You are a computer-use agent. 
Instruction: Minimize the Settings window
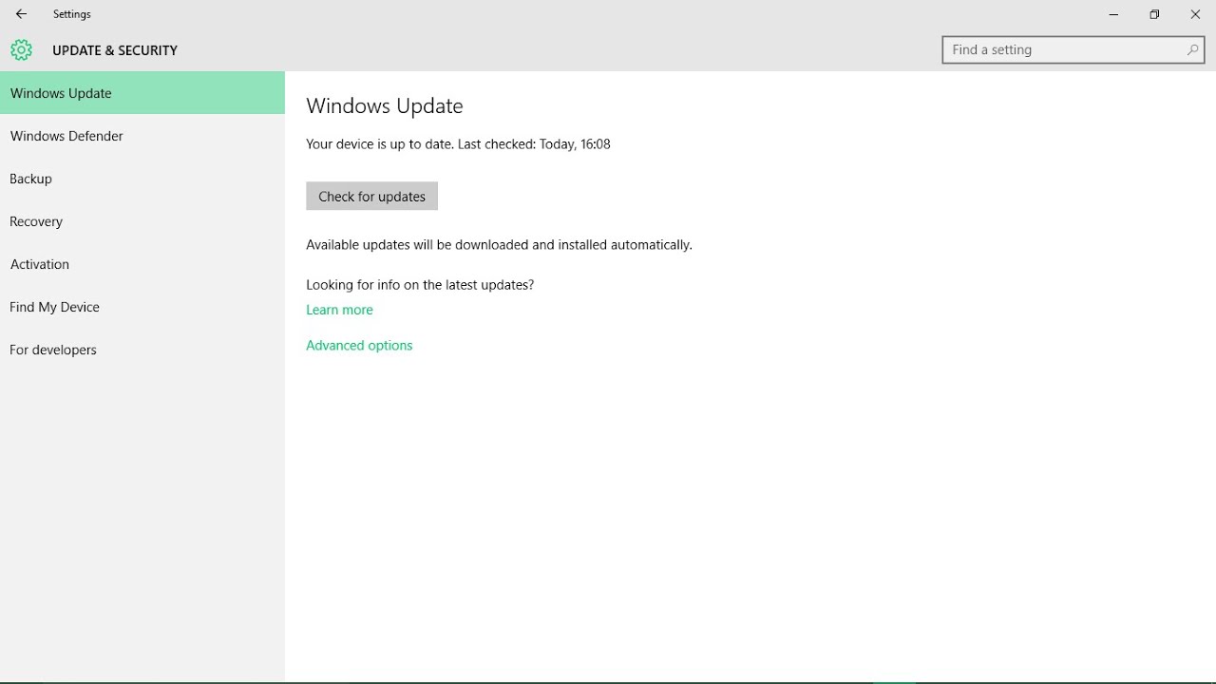click(x=1113, y=14)
